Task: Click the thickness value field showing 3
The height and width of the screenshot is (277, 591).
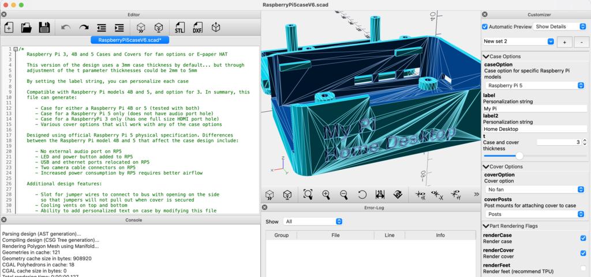Action: coord(559,142)
